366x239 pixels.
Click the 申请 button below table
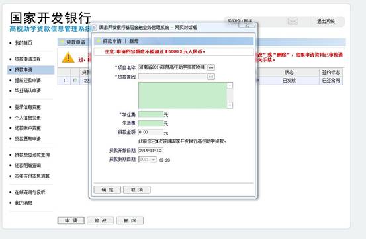tap(71, 221)
